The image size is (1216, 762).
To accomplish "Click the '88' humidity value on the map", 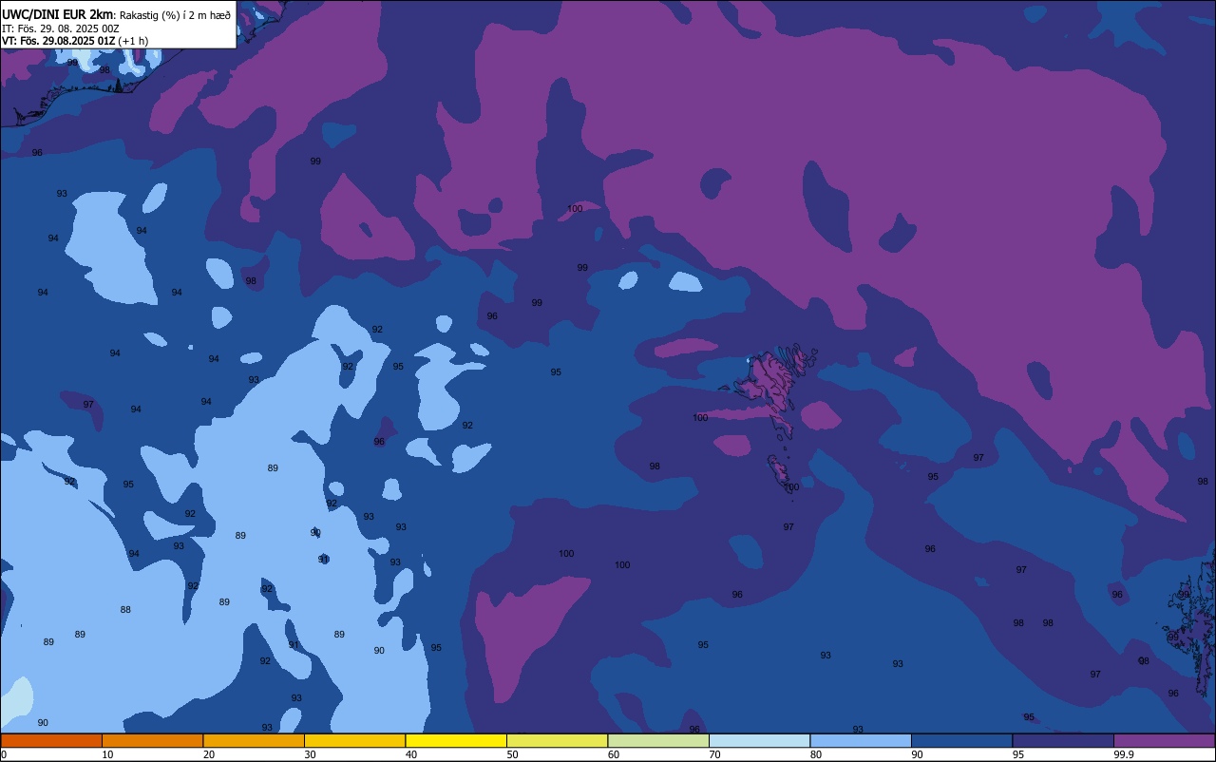I will pos(125,610).
